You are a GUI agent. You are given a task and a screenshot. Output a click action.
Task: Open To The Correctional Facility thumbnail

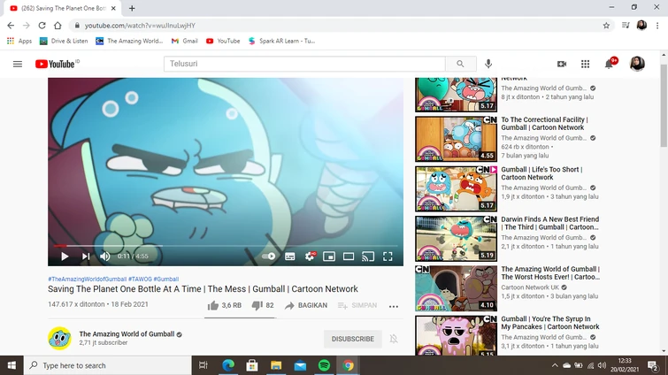pos(456,139)
